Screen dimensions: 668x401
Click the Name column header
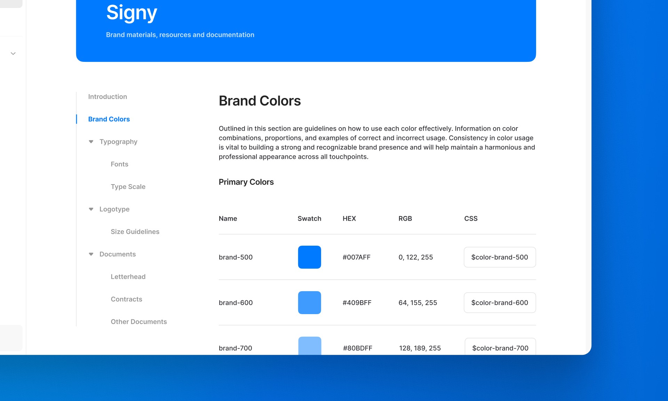(228, 219)
